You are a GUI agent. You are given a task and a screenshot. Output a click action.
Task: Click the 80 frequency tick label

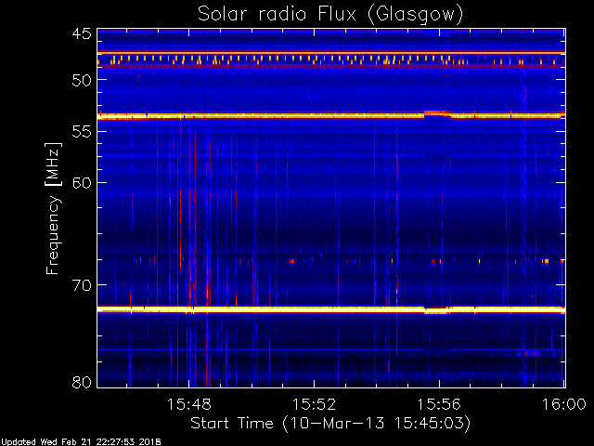[x=82, y=382]
